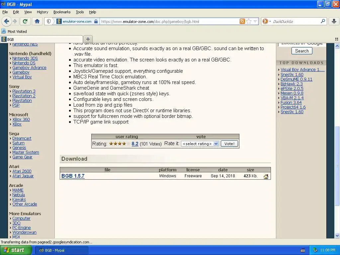
Task: Download BGB 1.5.7 link
Action: pos(73,176)
